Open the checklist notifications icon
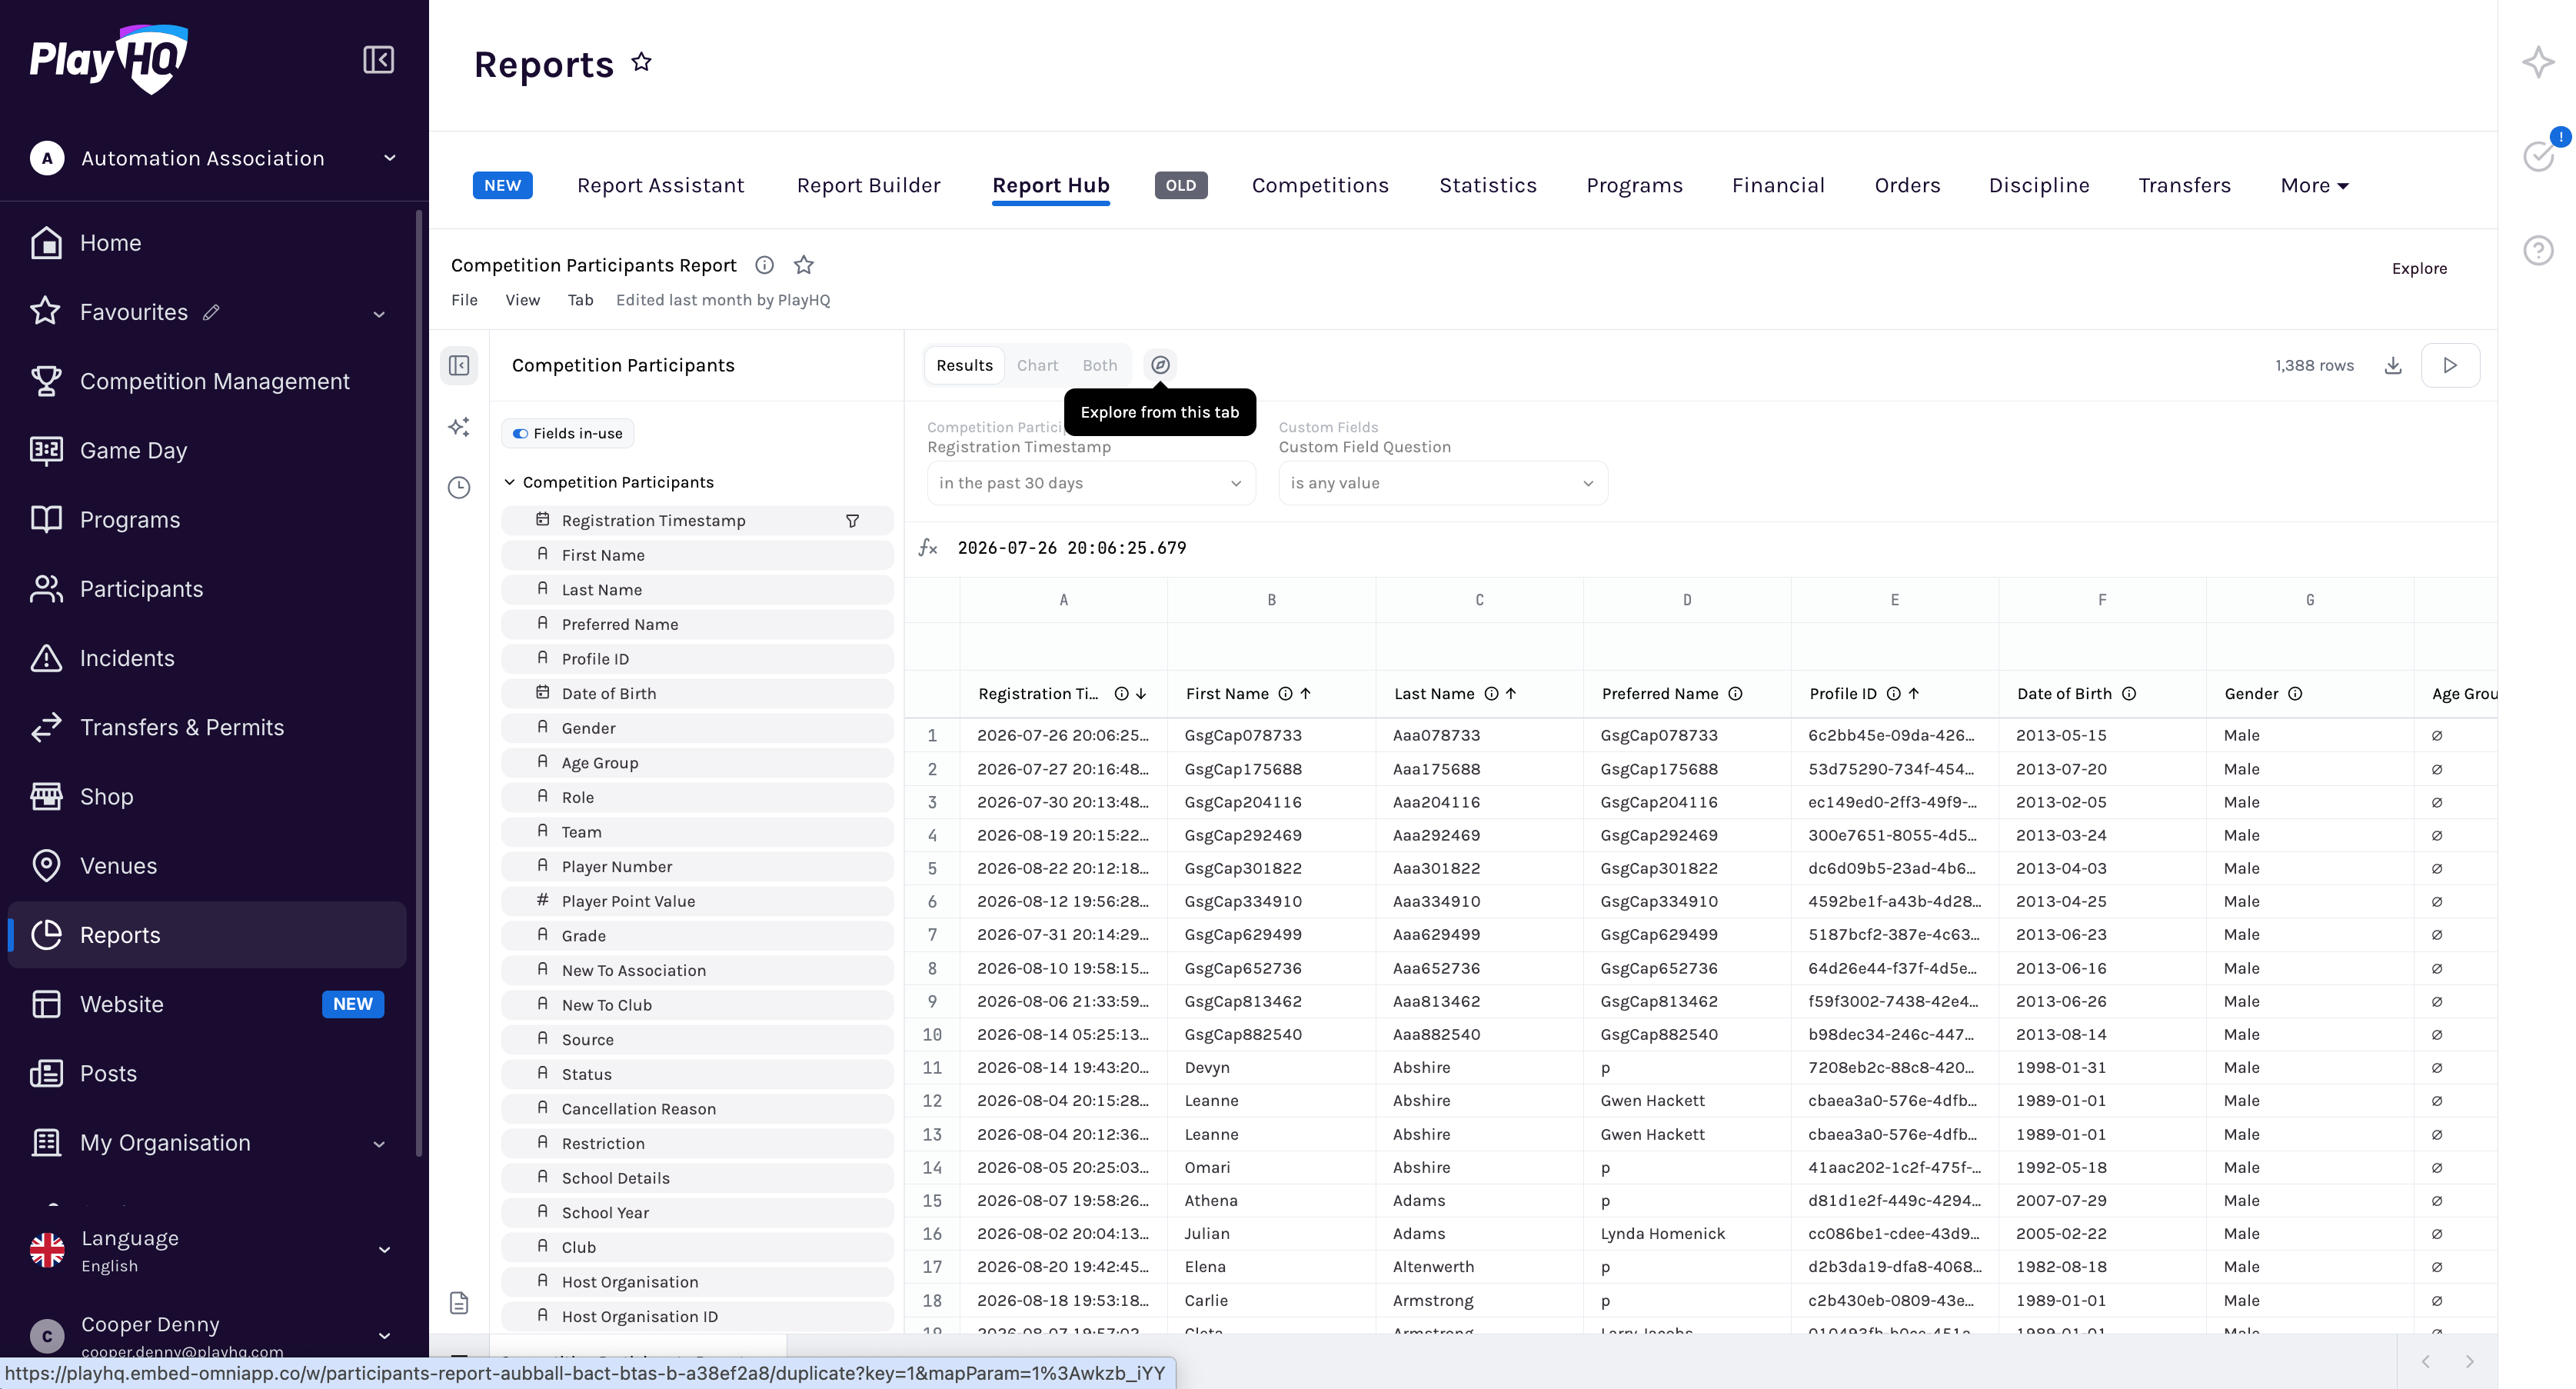The image size is (2576, 1389). pos(2538,155)
